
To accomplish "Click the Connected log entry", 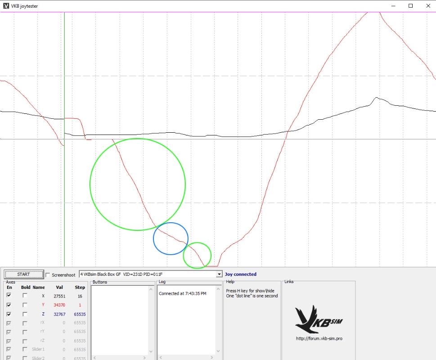I will tap(183, 293).
